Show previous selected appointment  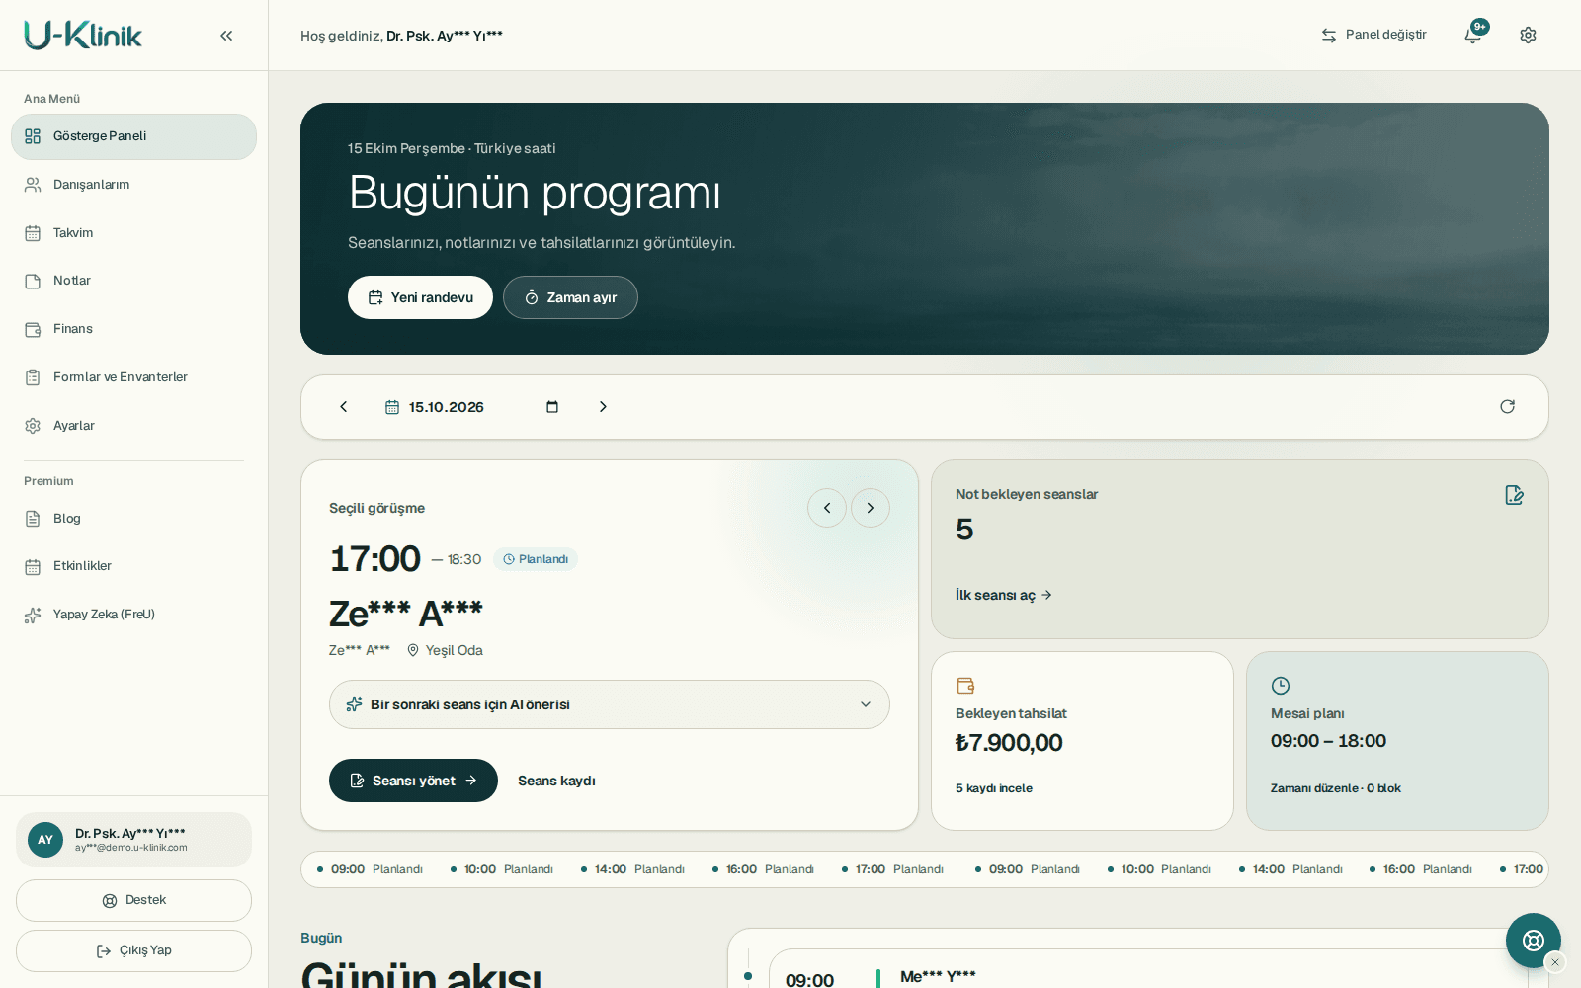pyautogui.click(x=827, y=508)
